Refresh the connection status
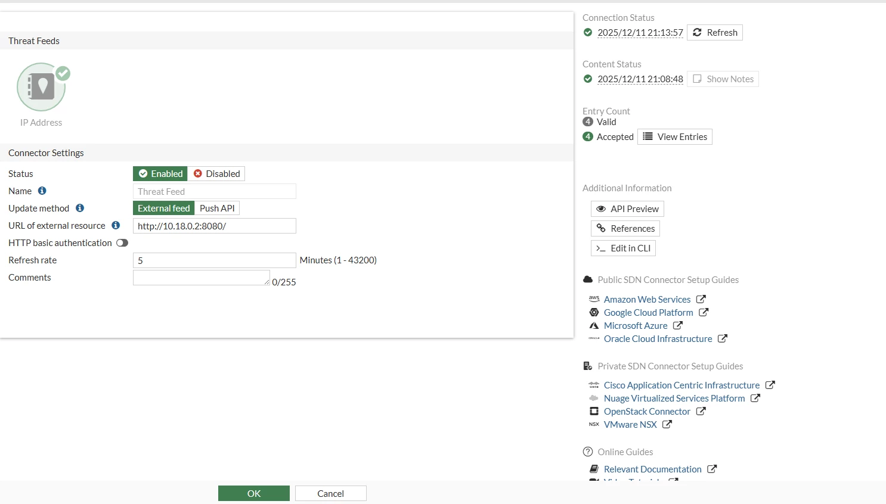 [715, 32]
